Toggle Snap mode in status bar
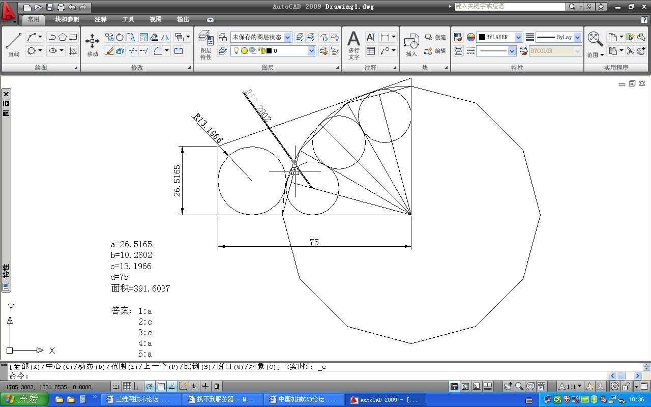The image size is (651, 407). click(x=116, y=387)
